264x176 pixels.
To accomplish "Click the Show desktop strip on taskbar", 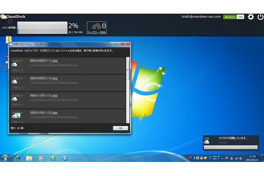I will click(262, 158).
